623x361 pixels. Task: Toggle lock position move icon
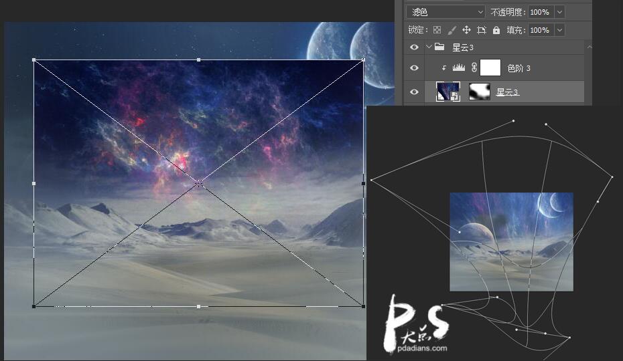point(466,30)
